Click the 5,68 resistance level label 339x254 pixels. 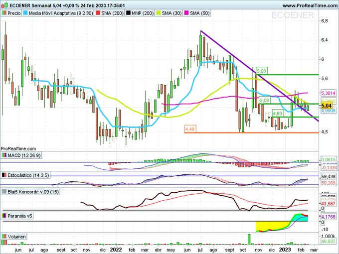tap(261, 71)
